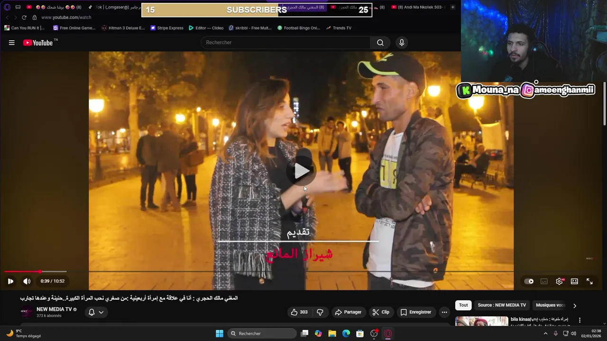Like the video with 303 likes
The width and height of the screenshot is (607, 341).
click(300, 312)
